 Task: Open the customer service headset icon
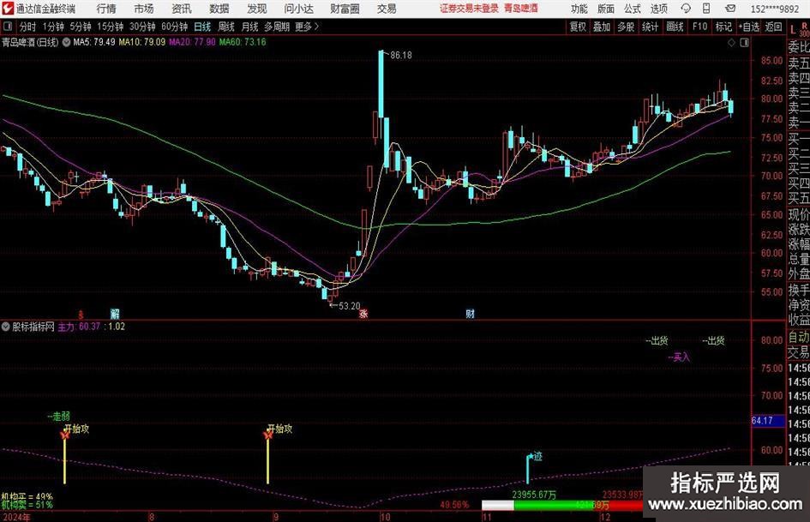(x=686, y=9)
